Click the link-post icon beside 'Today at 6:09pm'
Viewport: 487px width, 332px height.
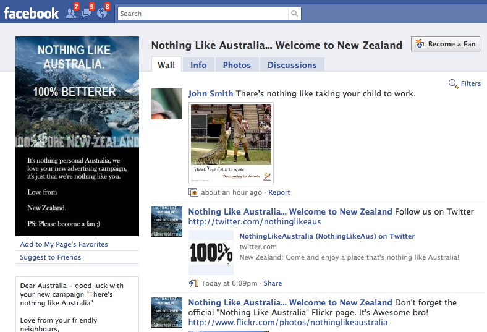point(193,283)
